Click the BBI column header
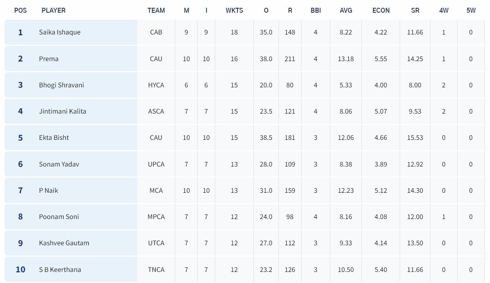 coord(315,10)
